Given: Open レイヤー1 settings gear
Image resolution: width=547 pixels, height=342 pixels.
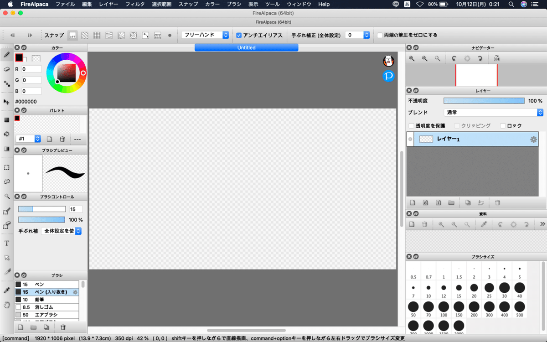Looking at the screenshot, I should click(x=533, y=140).
